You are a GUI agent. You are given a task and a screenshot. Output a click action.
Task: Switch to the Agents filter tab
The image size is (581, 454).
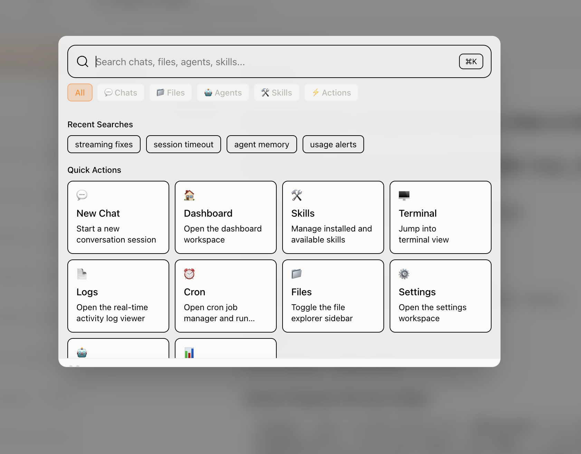click(x=223, y=92)
